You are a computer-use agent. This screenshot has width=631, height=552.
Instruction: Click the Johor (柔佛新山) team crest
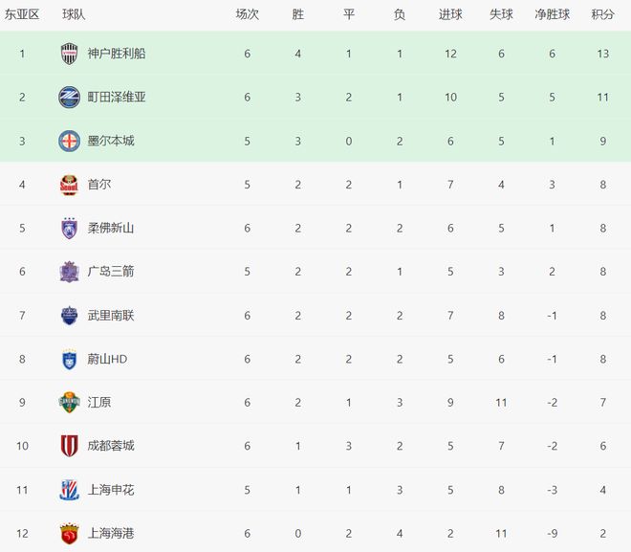69,228
